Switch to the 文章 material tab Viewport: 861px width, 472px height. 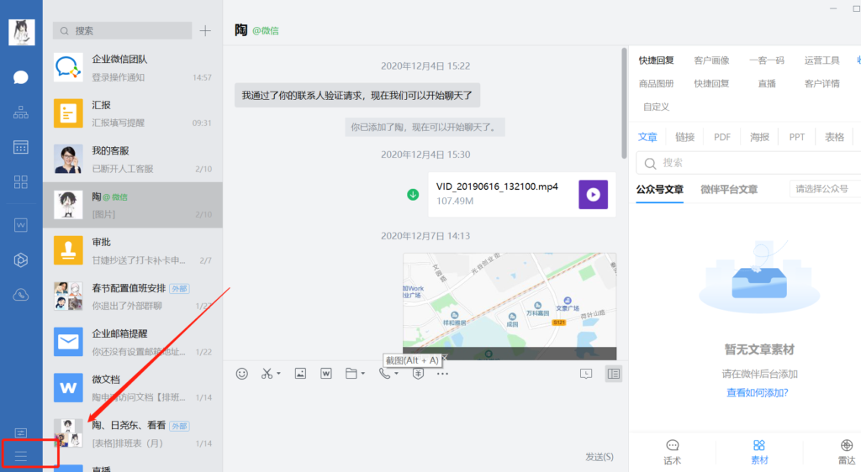[x=647, y=137]
